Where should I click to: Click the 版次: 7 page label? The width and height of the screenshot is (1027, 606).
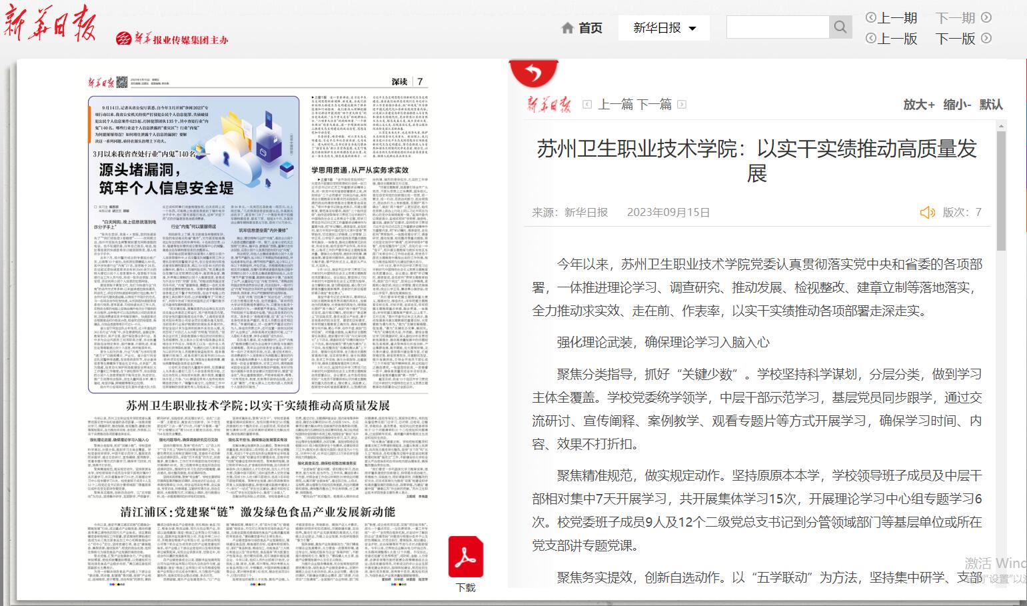962,212
